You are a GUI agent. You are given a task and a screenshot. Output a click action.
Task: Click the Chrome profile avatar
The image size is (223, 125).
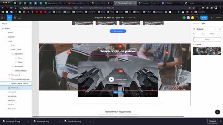pyautogui.click(x=216, y=8)
